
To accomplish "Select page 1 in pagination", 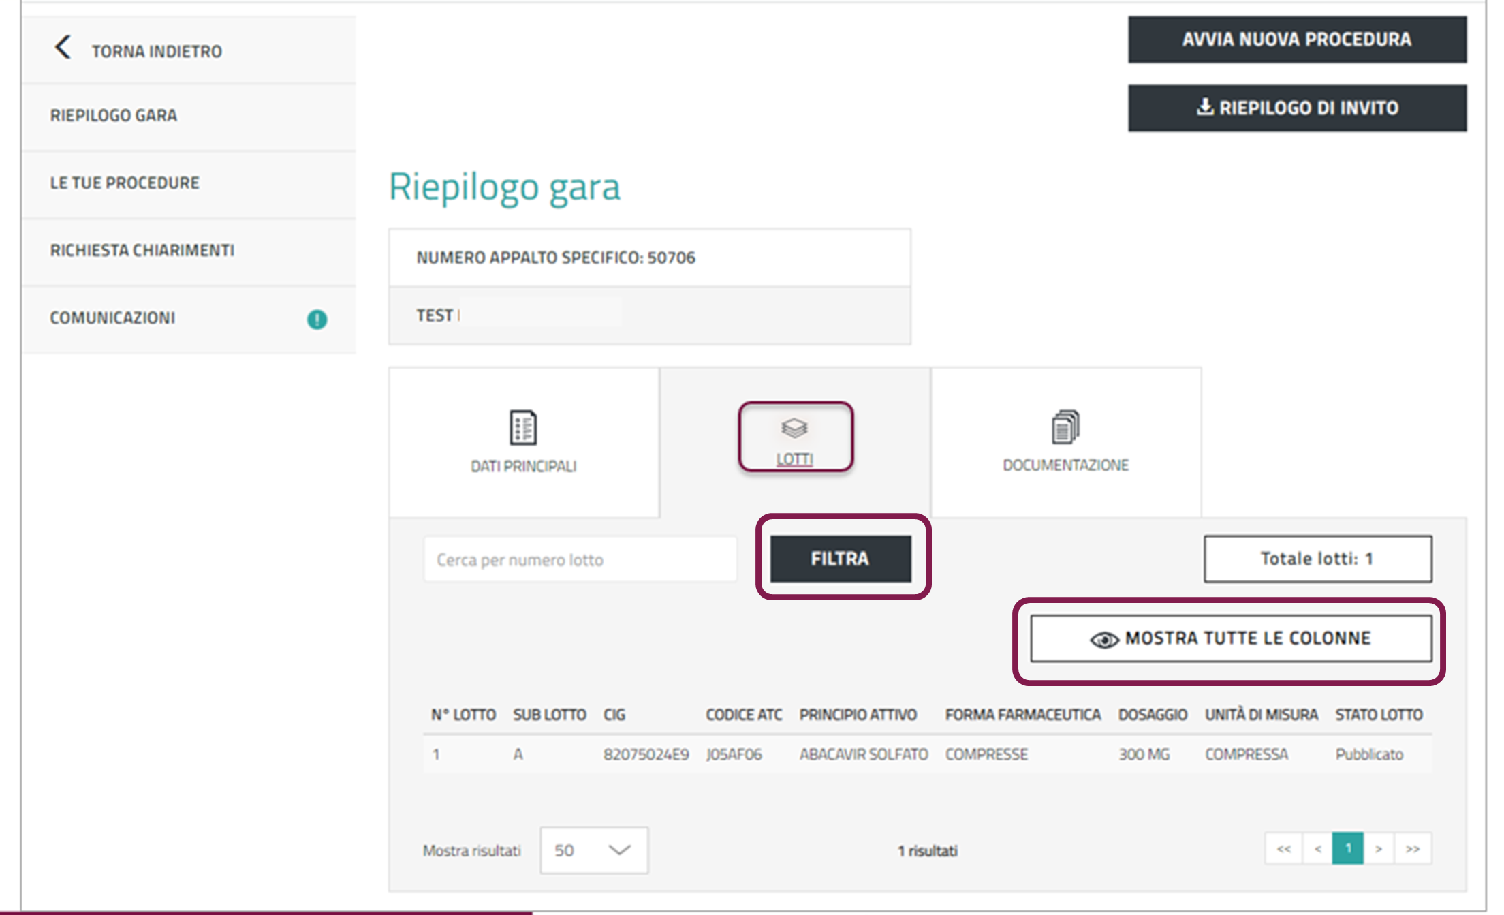I will coord(1348,849).
